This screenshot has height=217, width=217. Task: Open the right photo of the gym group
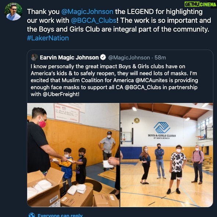167,155
